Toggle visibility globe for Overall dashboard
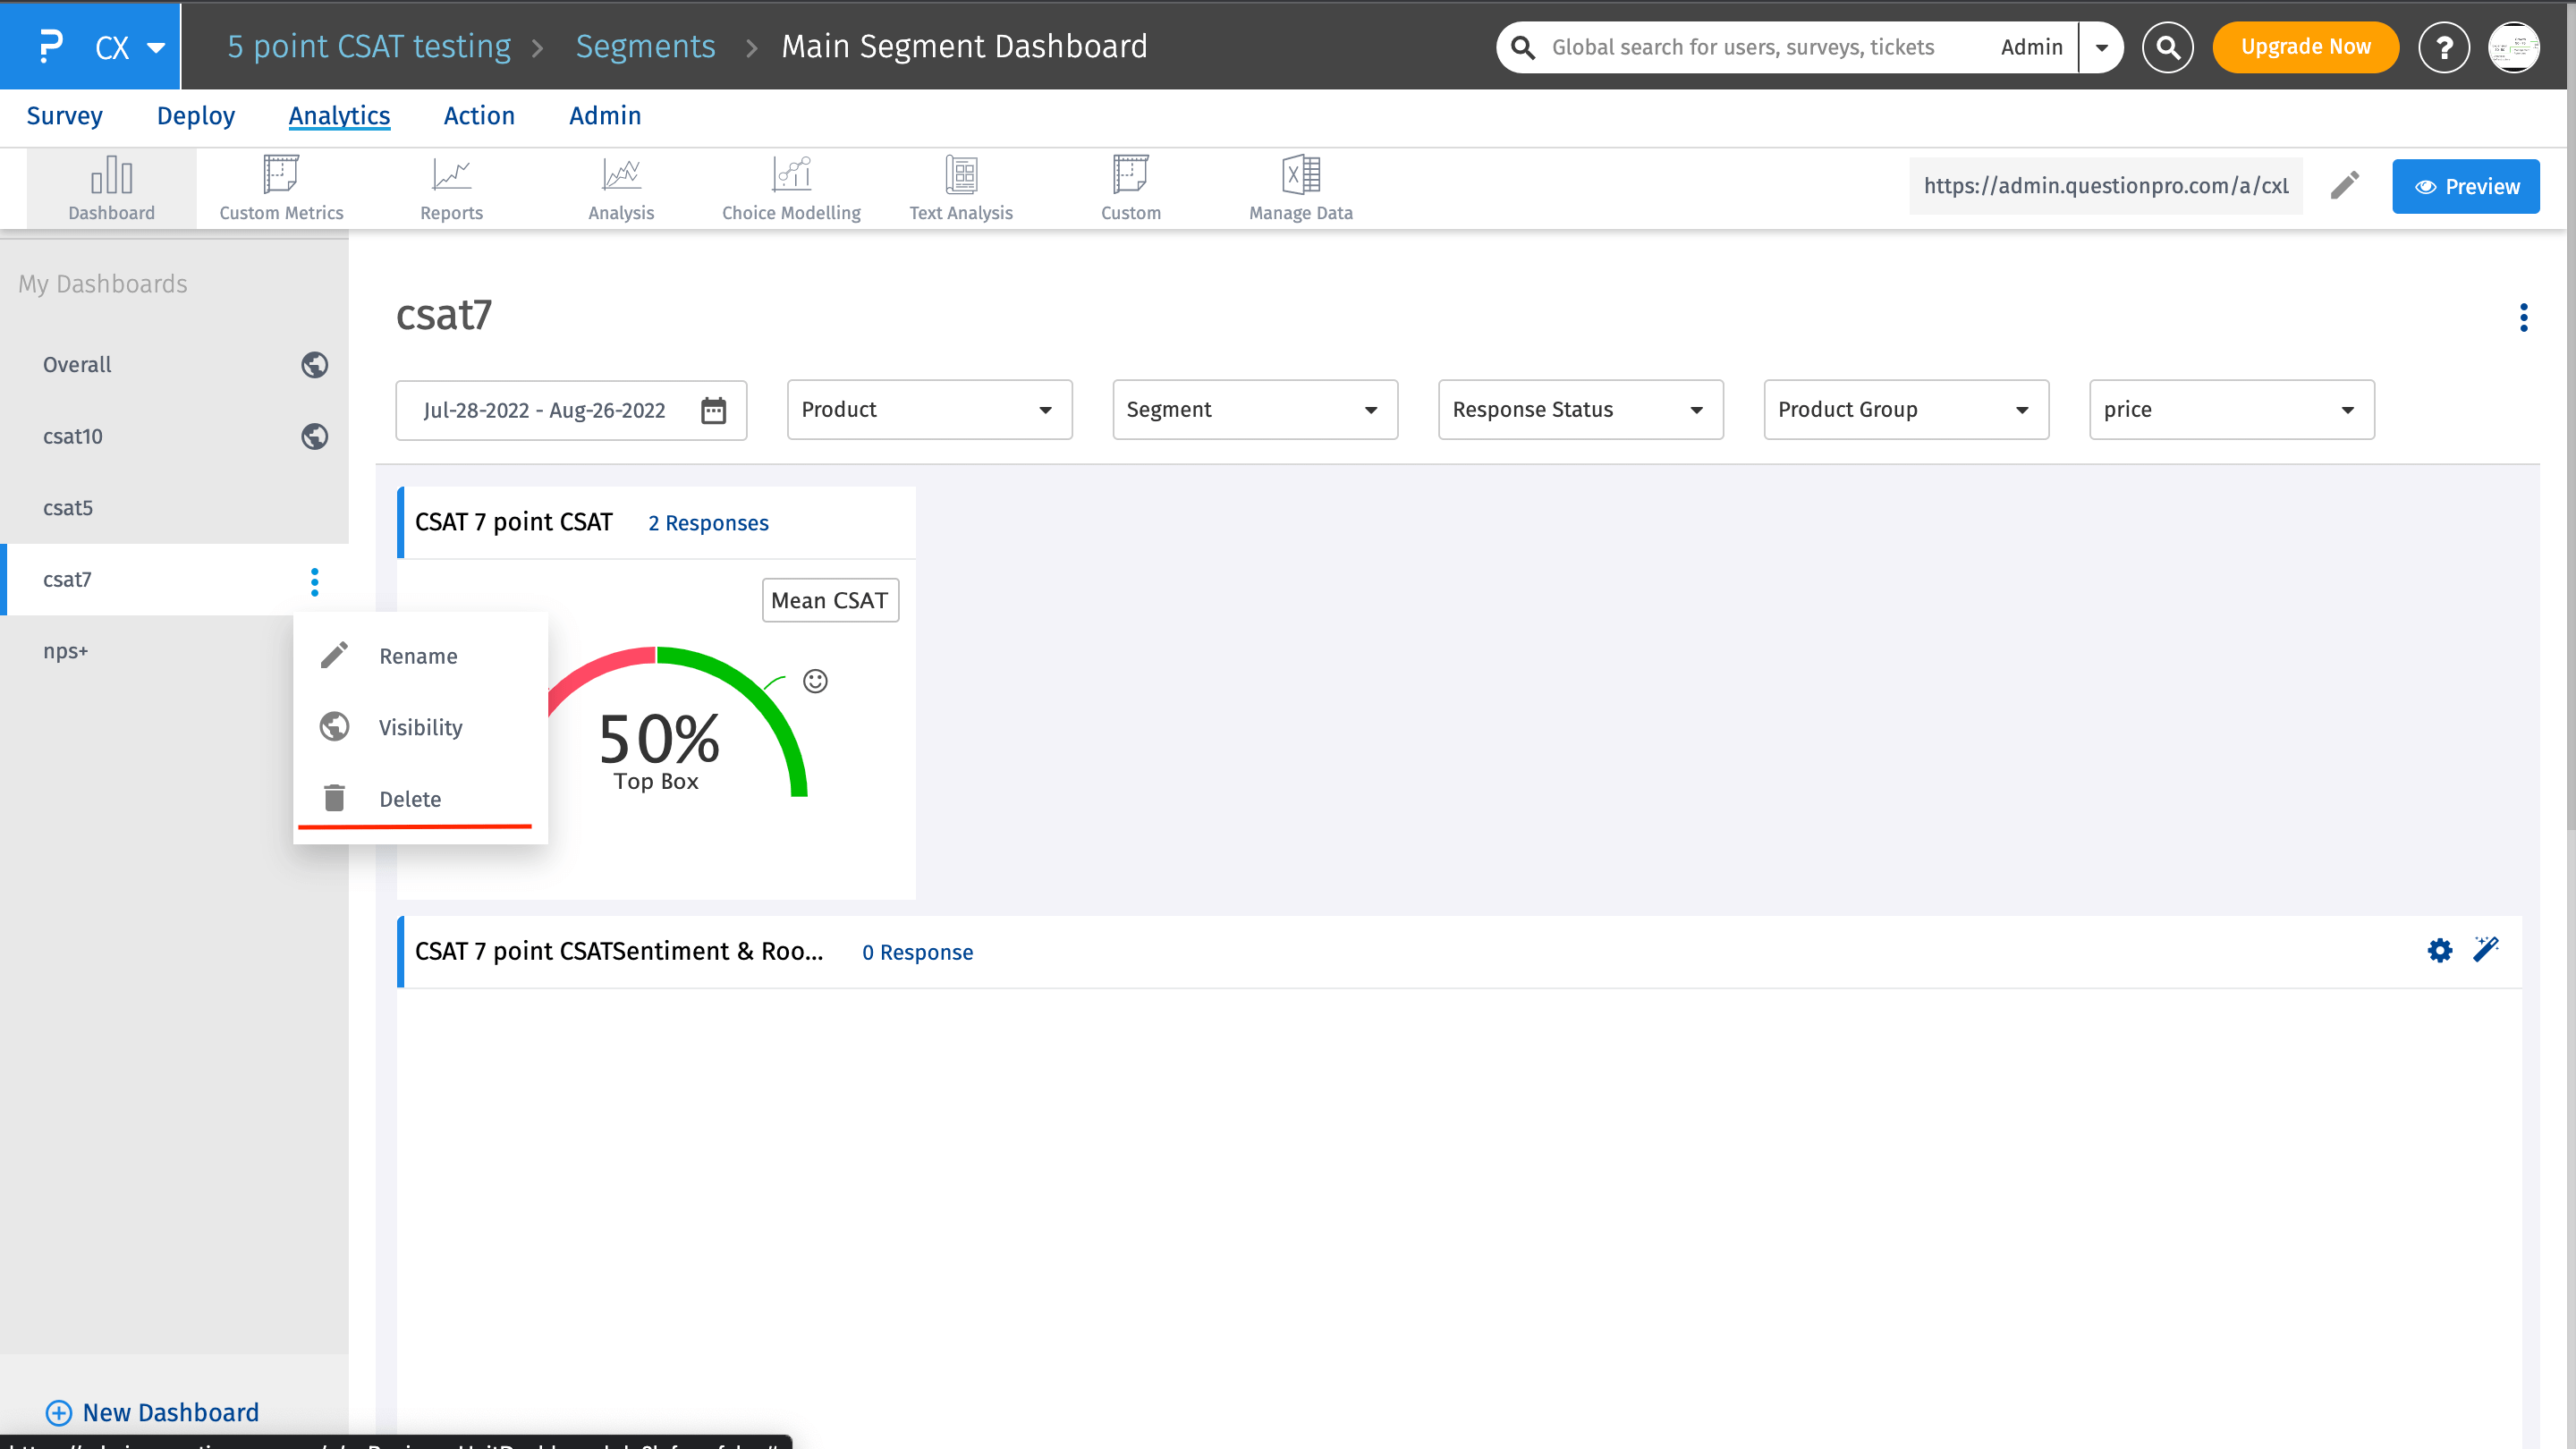2576x1449 pixels. pos(314,365)
